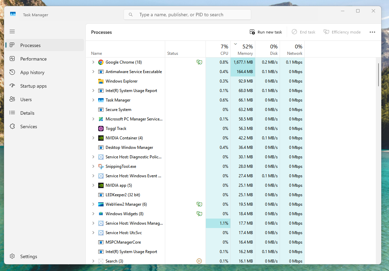Image resolution: width=389 pixels, height=271 pixels.
Task: Click the 1.1% CPU value cell
Action: point(218,223)
